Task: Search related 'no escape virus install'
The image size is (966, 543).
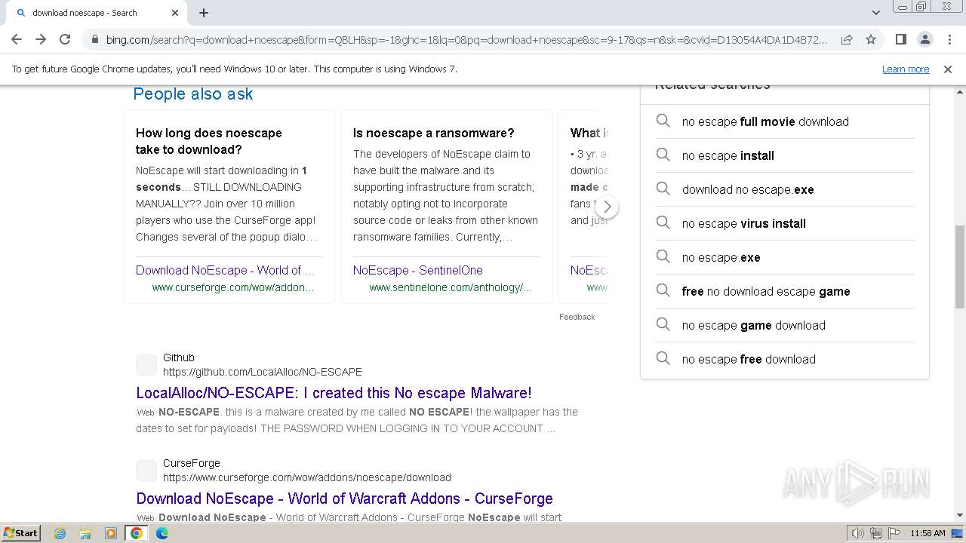Action: 785,223
